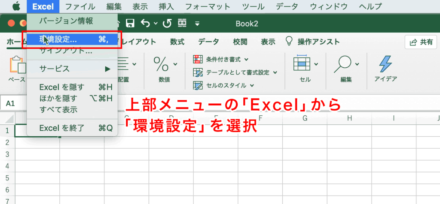Open the Excel menu in menu bar
This screenshot has width=440, height=204.
coord(43,6)
